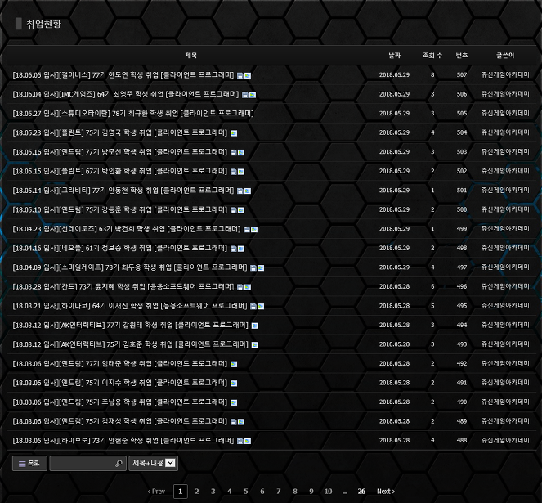Click the search magnifier icon

click(x=119, y=463)
